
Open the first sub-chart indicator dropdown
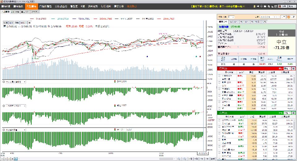pos(24,82)
